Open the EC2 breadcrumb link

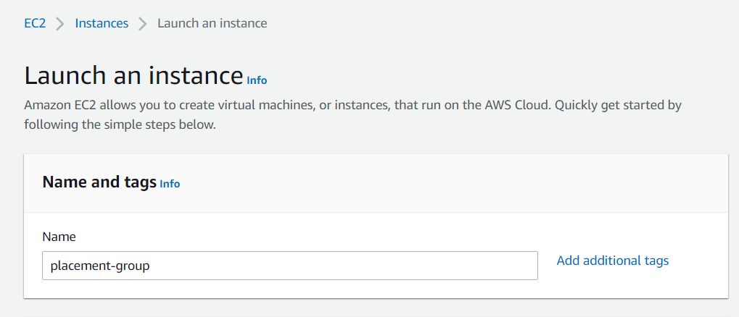click(x=35, y=23)
